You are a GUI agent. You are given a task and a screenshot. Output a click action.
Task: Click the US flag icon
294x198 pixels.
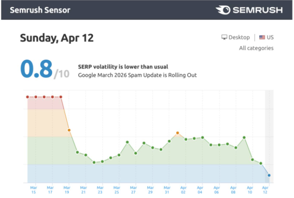pos(262,37)
